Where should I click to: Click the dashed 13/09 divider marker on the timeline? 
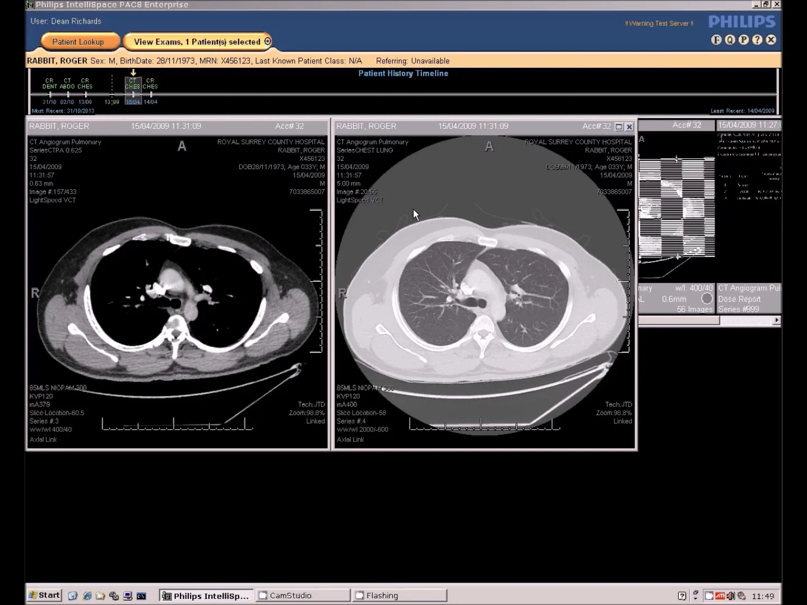coord(112,91)
